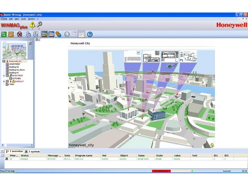Viewport: 248px width, 186px height.
Task: Click the second floor plan thumbnail on city map
Action: point(151,56)
